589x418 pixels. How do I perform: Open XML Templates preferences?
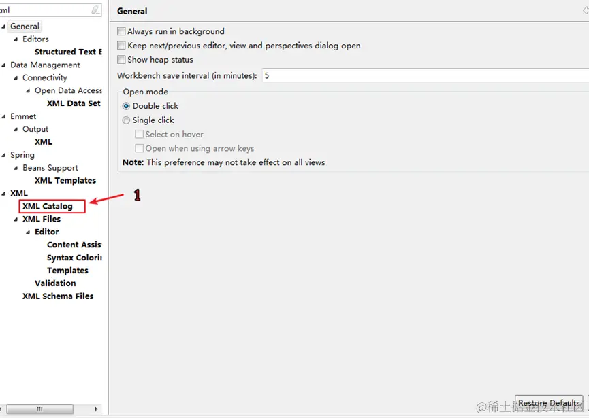(65, 180)
